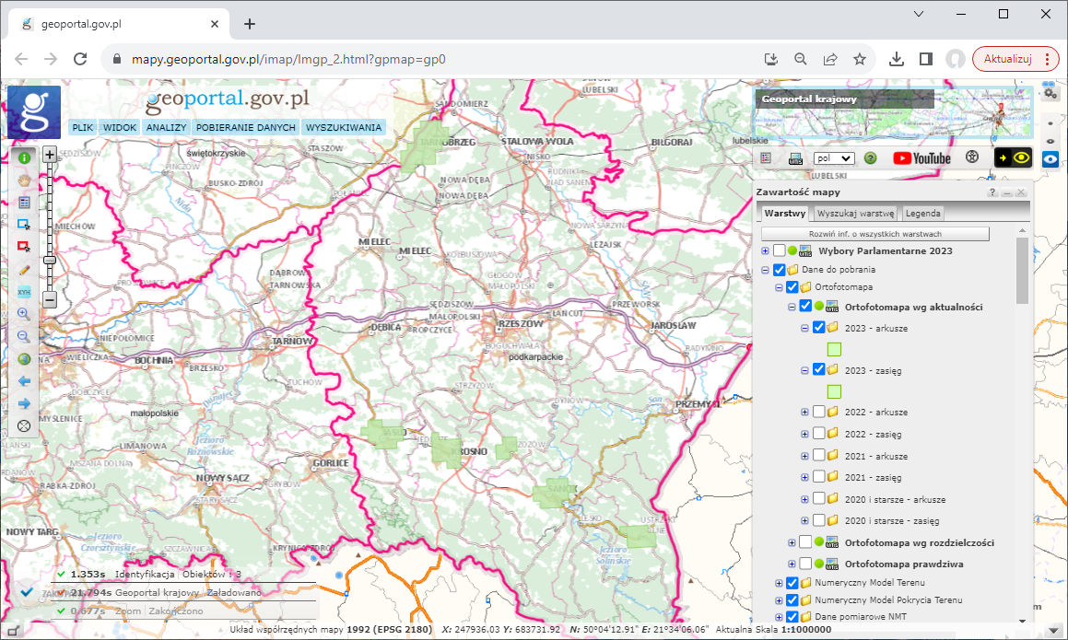
Task: Check the 2022 - zasięg layer
Action: (818, 434)
